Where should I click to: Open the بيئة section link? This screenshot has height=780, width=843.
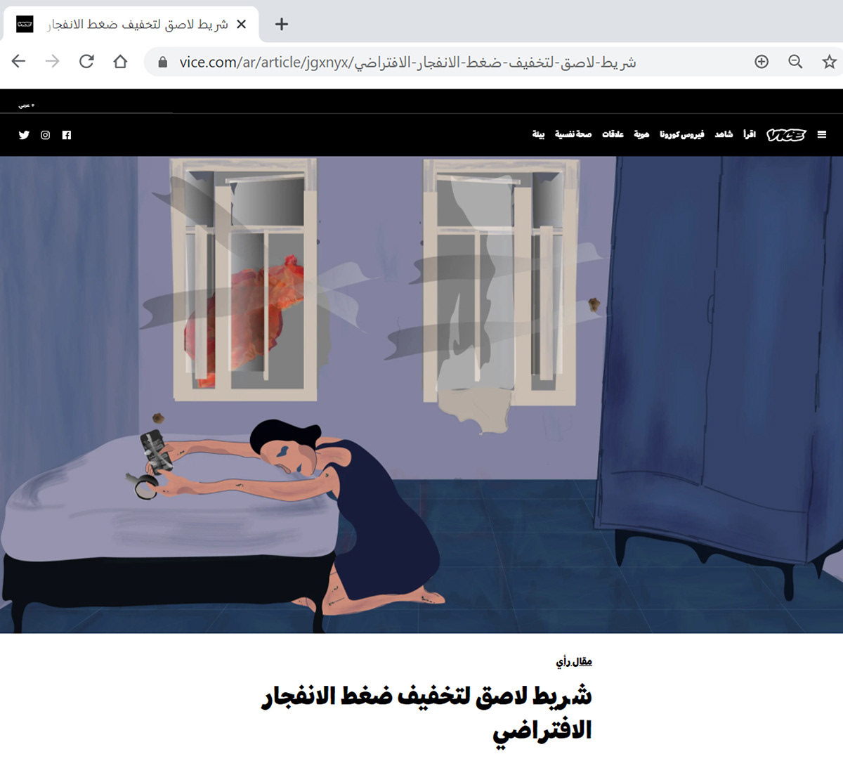point(538,134)
